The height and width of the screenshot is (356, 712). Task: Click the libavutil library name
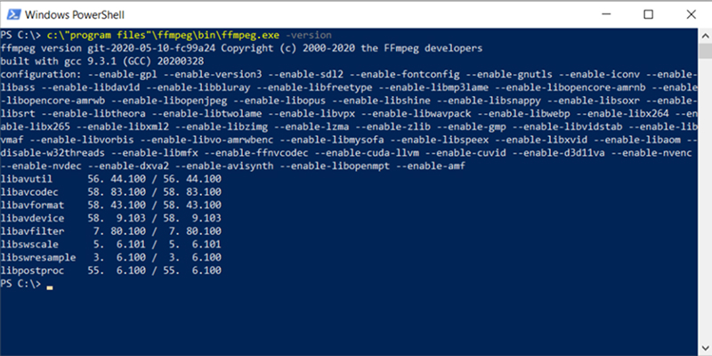coord(27,179)
